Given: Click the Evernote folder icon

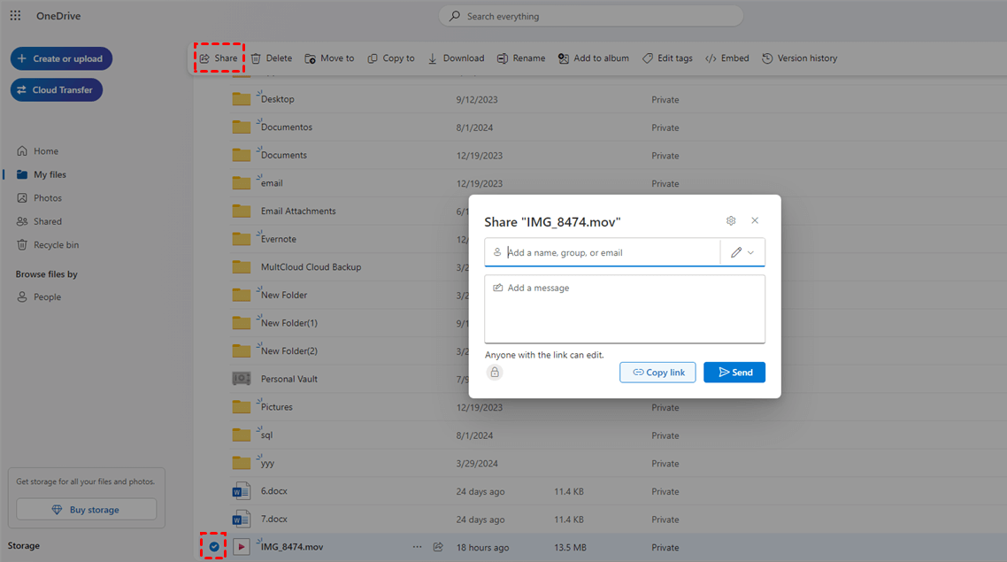Looking at the screenshot, I should click(242, 239).
